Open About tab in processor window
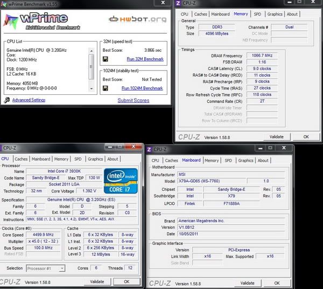Image resolution: width=323 pixels, height=289 pixels. pyautogui.click(x=113, y=159)
